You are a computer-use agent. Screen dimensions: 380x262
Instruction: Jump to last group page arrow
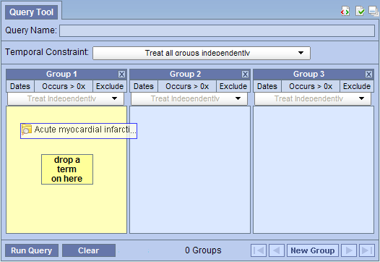coord(367,250)
